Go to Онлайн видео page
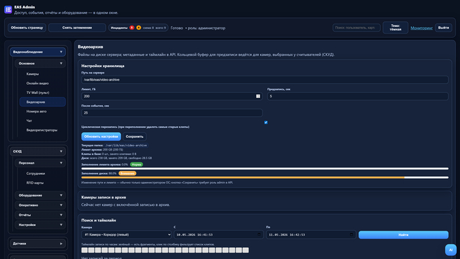Screen dimensions: 460x259 pos(43,83)
